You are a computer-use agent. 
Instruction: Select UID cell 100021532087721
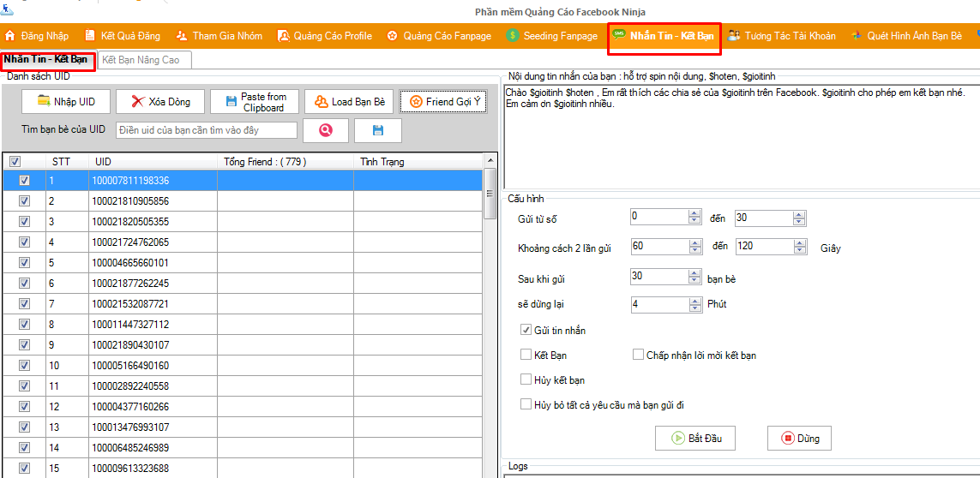pyautogui.click(x=153, y=303)
